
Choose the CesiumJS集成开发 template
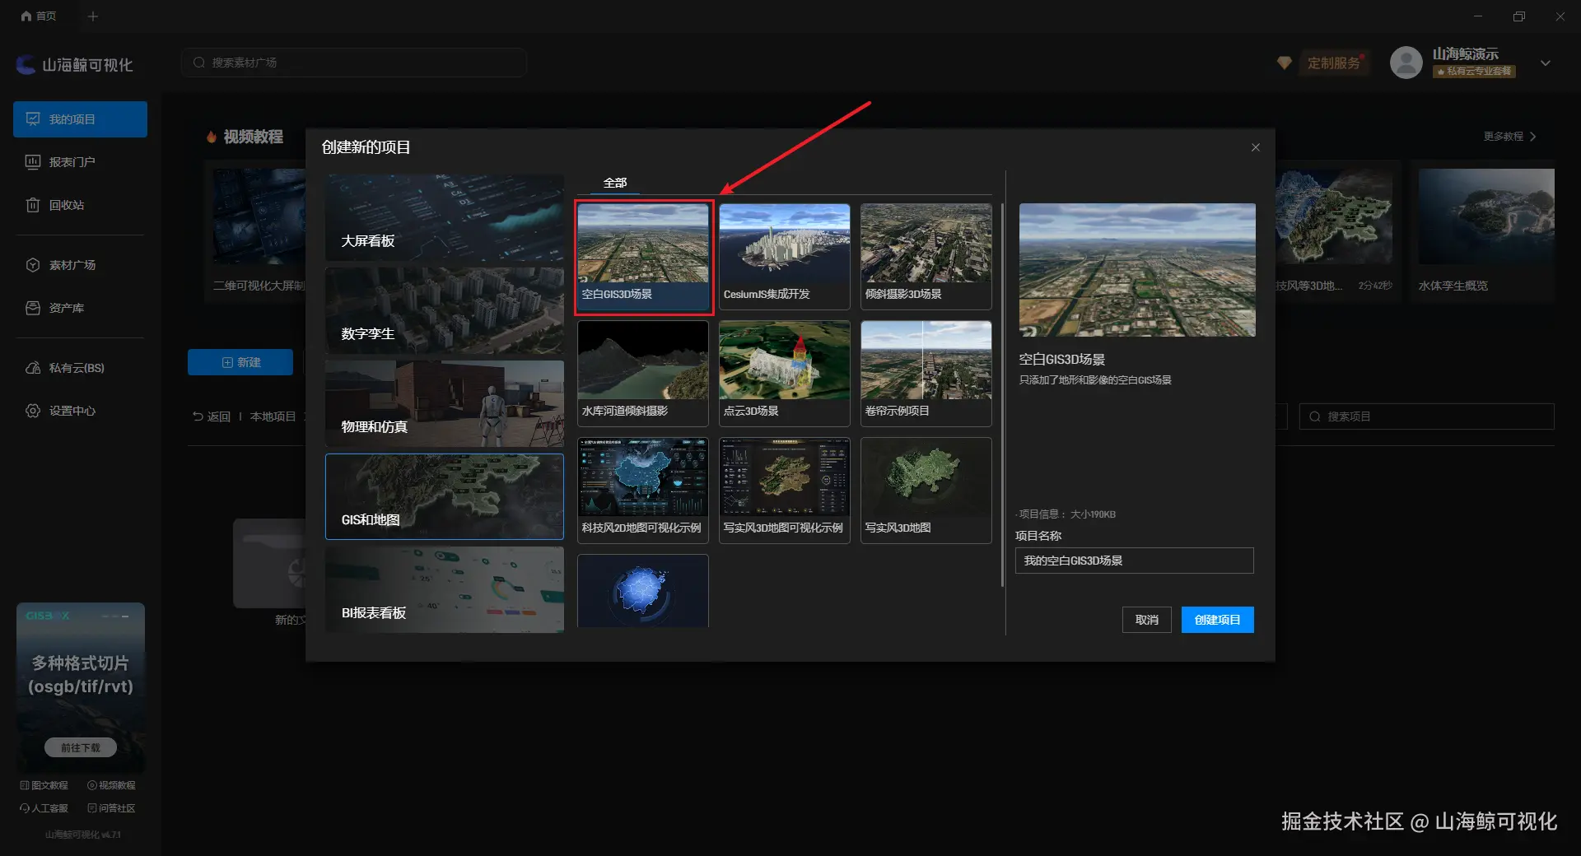tap(785, 257)
